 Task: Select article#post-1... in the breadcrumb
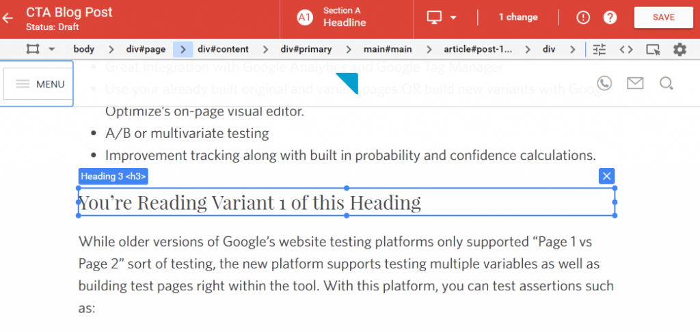[478, 49]
